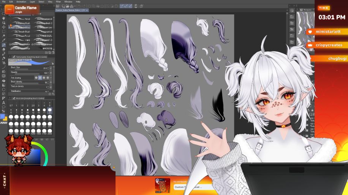The height and width of the screenshot is (195, 348).
Task: Open the File menu
Action: pos(4,2)
